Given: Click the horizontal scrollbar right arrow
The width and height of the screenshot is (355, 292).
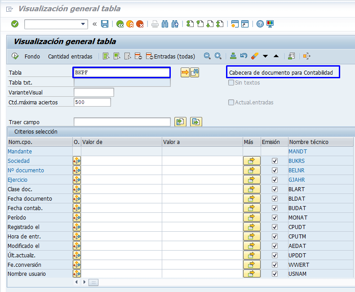Looking at the screenshot, I should tap(84, 282).
